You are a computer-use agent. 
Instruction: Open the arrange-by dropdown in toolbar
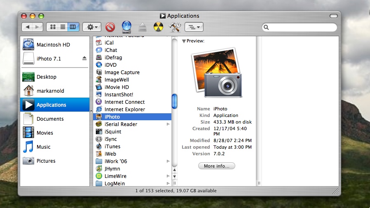click(x=194, y=27)
